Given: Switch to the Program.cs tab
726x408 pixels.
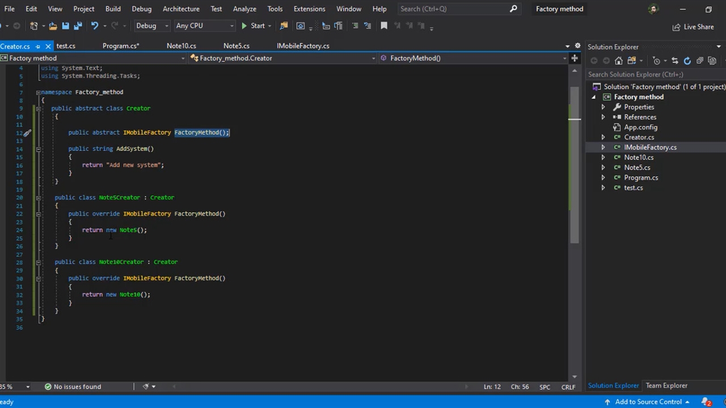Looking at the screenshot, I should coord(120,46).
